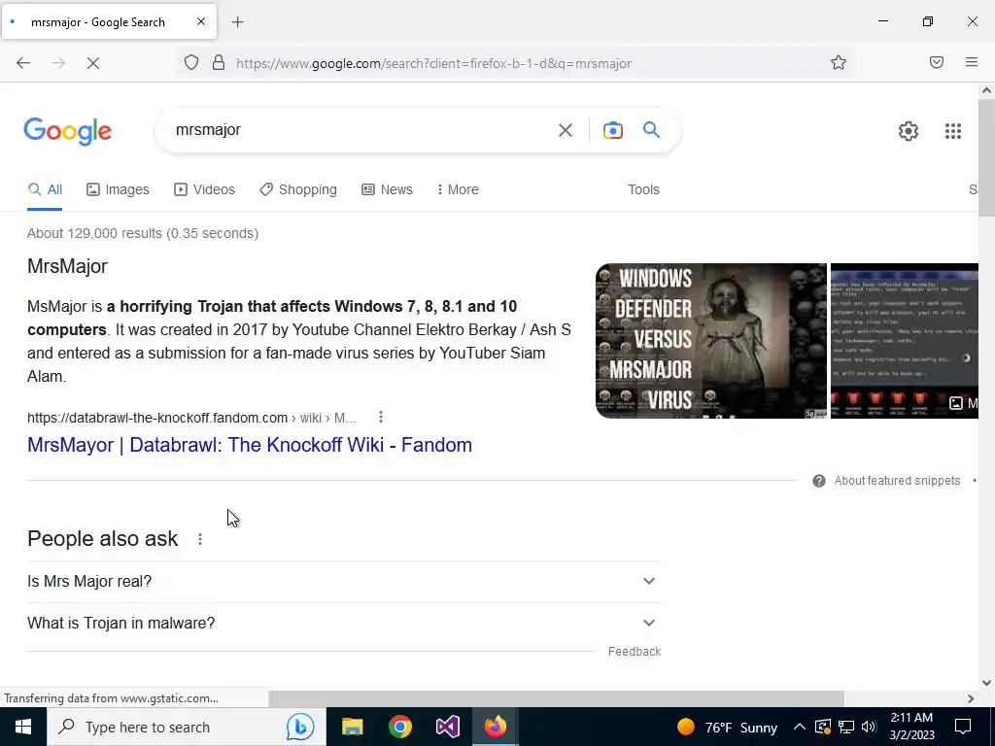Open the notification center icon
The height and width of the screenshot is (746, 995).
[x=963, y=727]
